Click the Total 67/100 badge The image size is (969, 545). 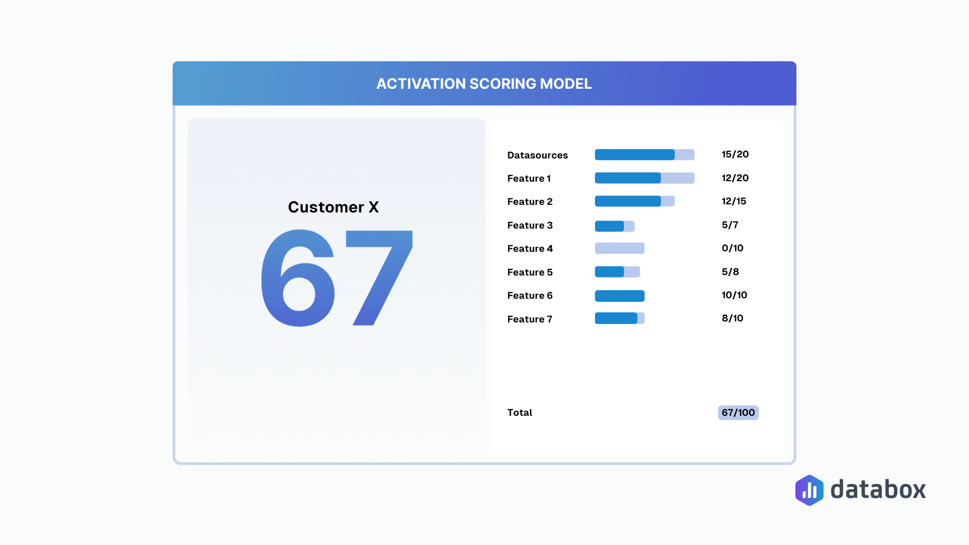[x=738, y=412]
